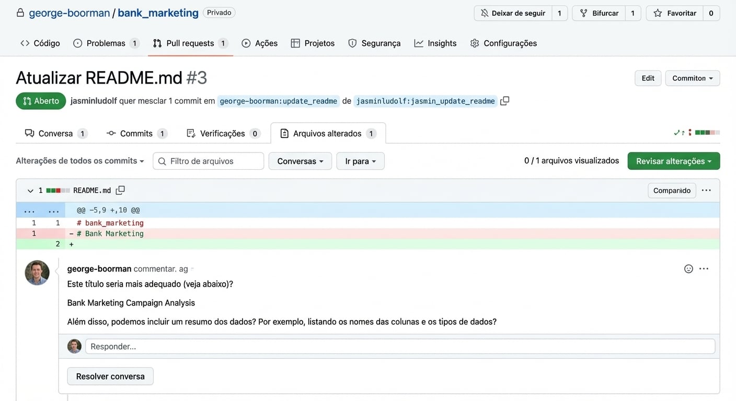The image size is (736, 401).
Task: Click the 'Bank Marketing Campaign Analysis' comment text
Action: click(131, 303)
